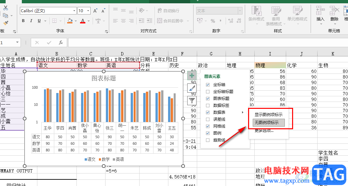Open underline style dropdown arrow
Viewport: 348px width, 186px height.
(45, 21)
